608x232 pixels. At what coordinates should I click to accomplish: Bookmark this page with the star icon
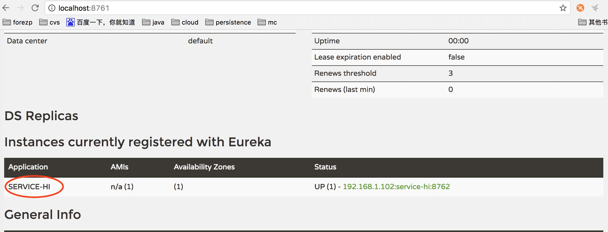[563, 8]
